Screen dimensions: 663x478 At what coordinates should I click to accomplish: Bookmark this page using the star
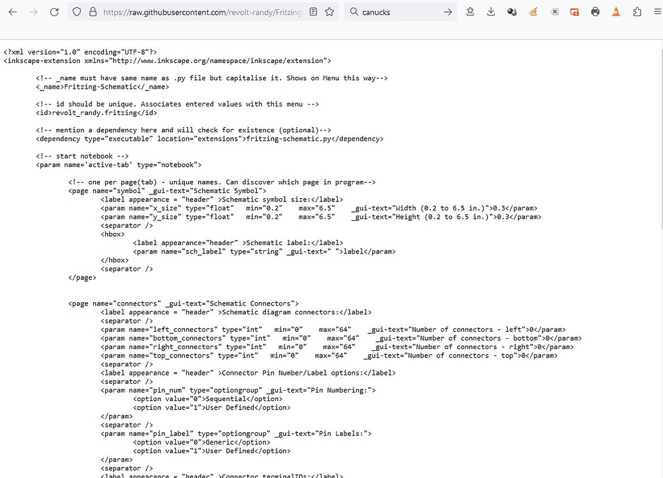(x=329, y=12)
